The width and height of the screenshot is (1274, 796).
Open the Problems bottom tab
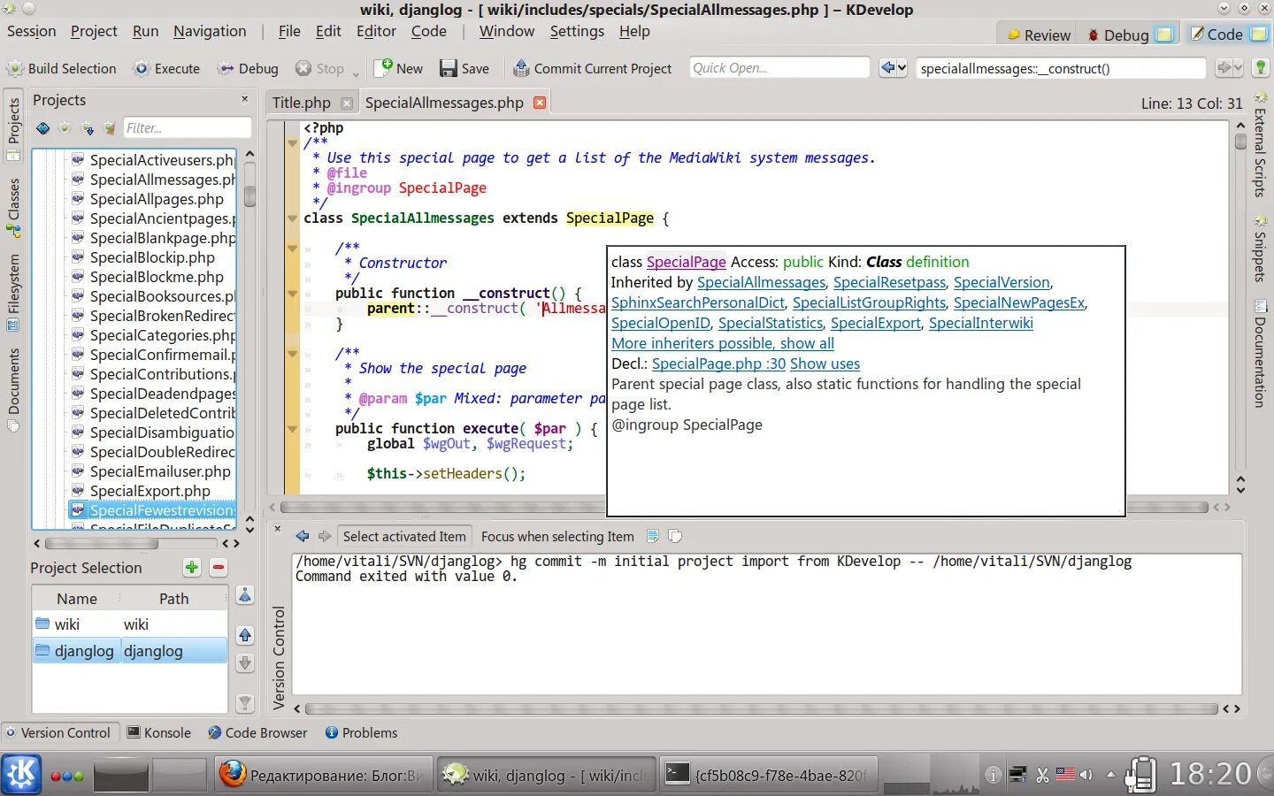click(361, 732)
